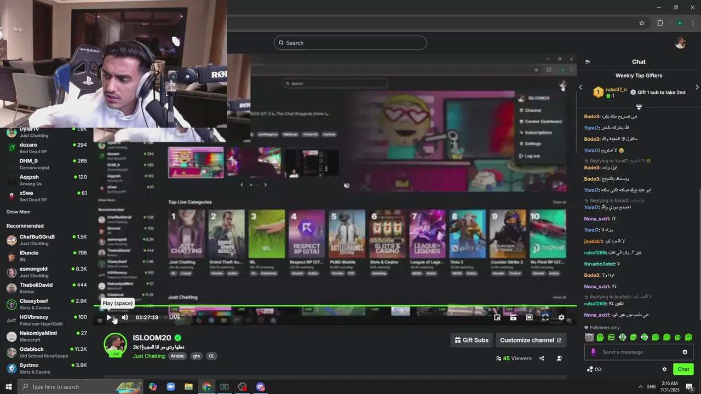Create a clip from the player controls
This screenshot has width=701, height=394.
pos(513,317)
